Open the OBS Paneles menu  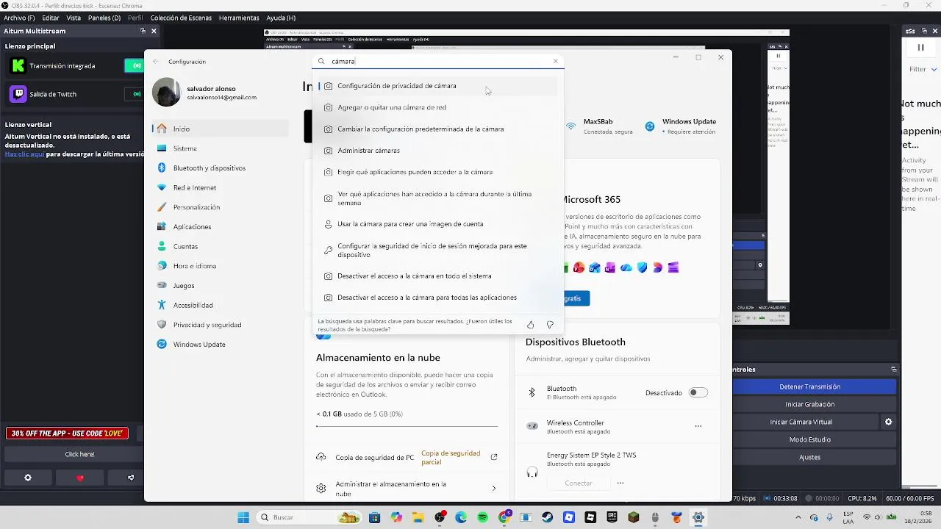(x=104, y=18)
